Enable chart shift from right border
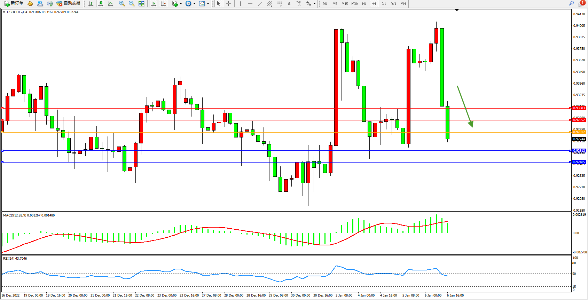The image size is (588, 300). pos(163,3)
